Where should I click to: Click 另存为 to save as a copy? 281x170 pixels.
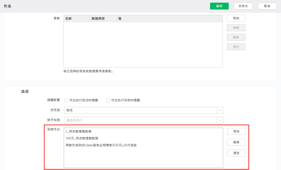pyautogui.click(x=243, y=6)
